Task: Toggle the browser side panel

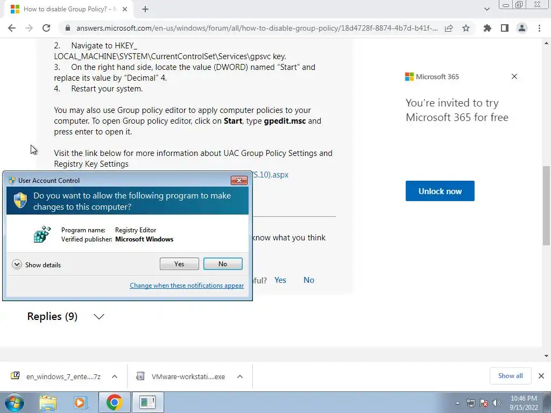Action: 505,28
